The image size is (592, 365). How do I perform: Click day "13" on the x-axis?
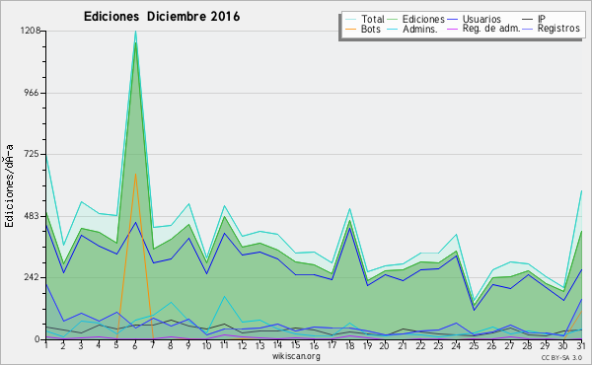click(x=259, y=345)
